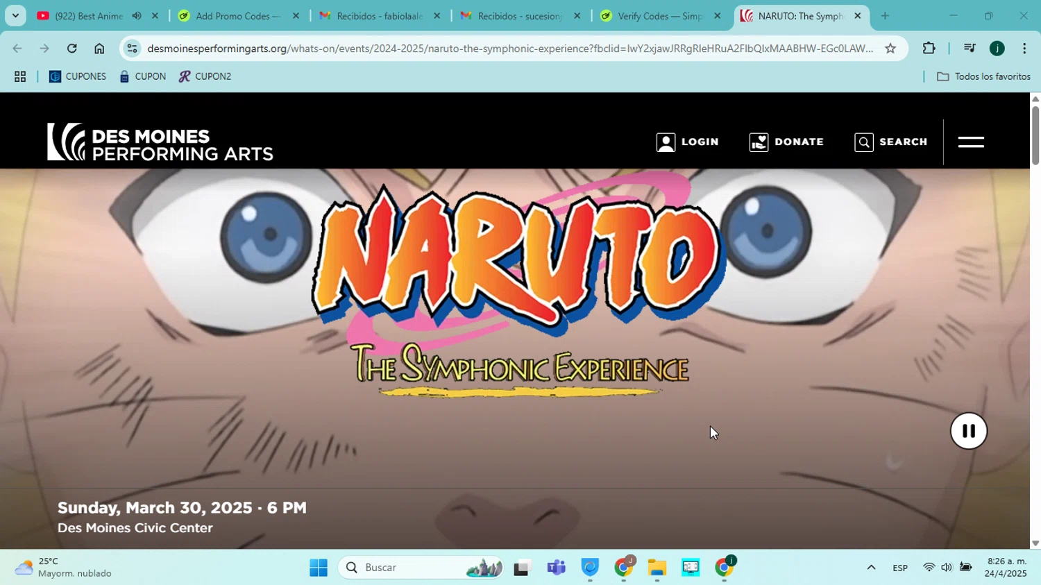Open the Task View taskbar icon
Image resolution: width=1041 pixels, height=585 pixels.
(523, 568)
